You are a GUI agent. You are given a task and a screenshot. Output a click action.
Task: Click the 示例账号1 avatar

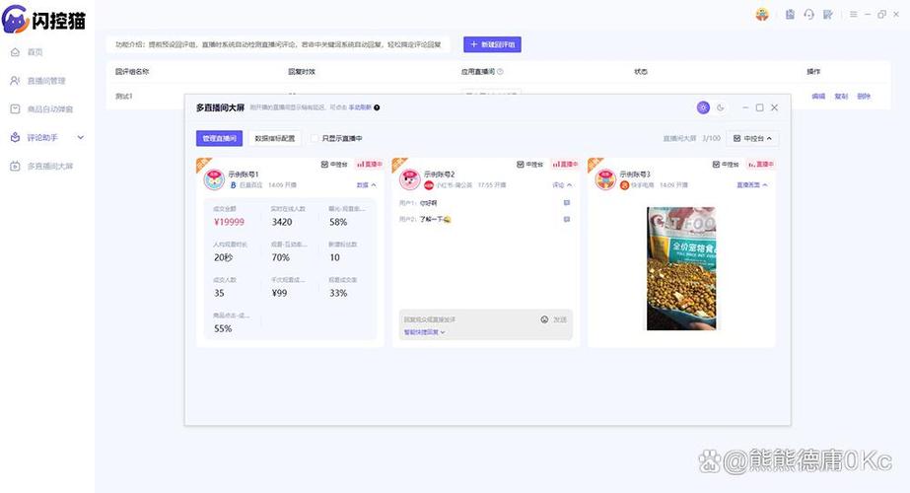click(214, 180)
